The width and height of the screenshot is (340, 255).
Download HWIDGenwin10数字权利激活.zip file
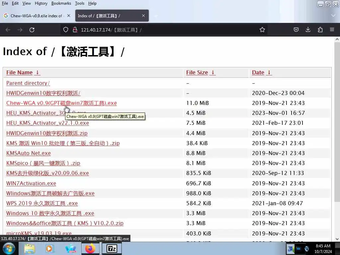tap(47, 133)
